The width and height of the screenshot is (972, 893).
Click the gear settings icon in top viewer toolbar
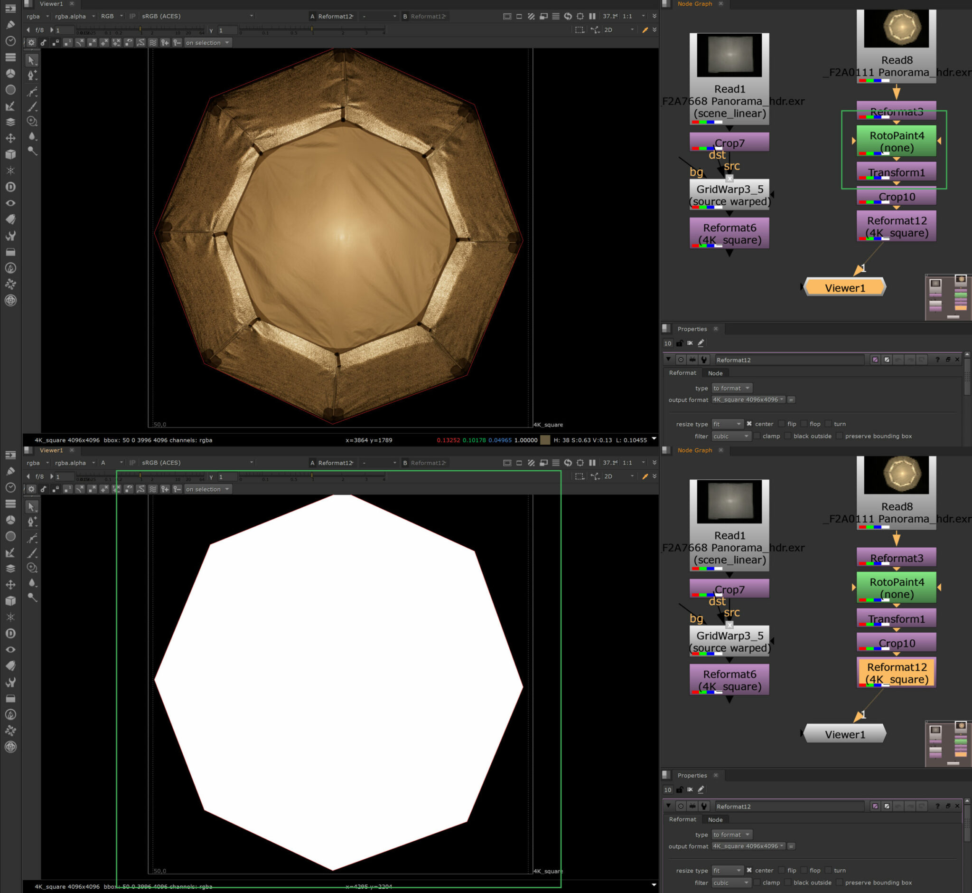coord(31,43)
